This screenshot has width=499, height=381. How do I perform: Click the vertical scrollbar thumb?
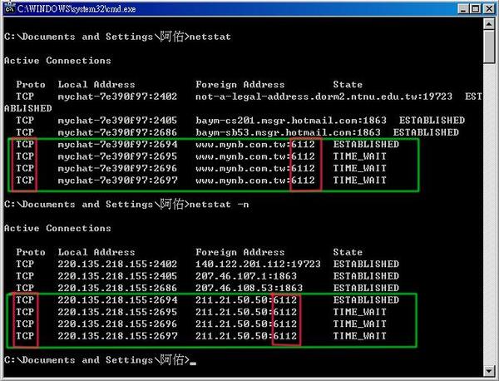point(488,47)
